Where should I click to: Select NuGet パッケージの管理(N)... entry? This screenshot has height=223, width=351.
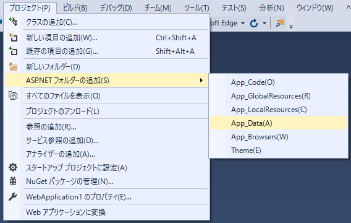click(x=106, y=181)
